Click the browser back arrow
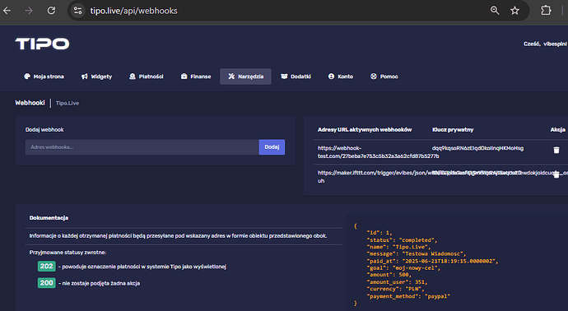Viewport: 568px width, 311px height. 7,11
